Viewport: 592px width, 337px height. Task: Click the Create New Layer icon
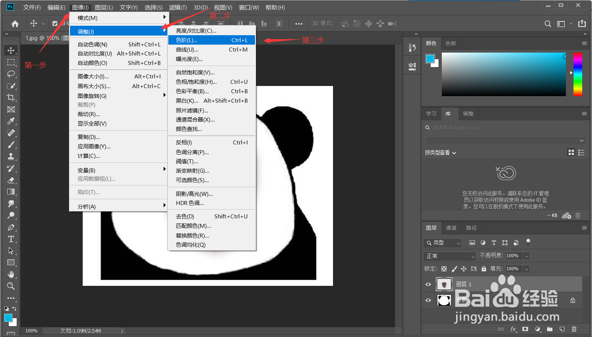click(x=562, y=329)
